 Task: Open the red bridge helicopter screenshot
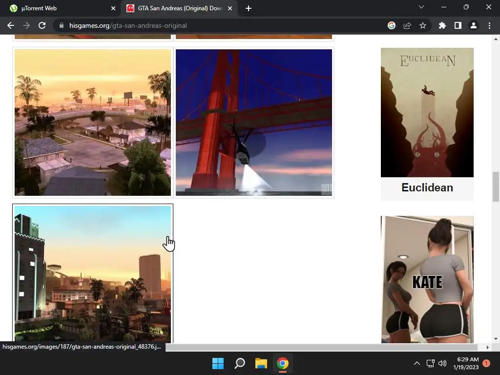(254, 123)
